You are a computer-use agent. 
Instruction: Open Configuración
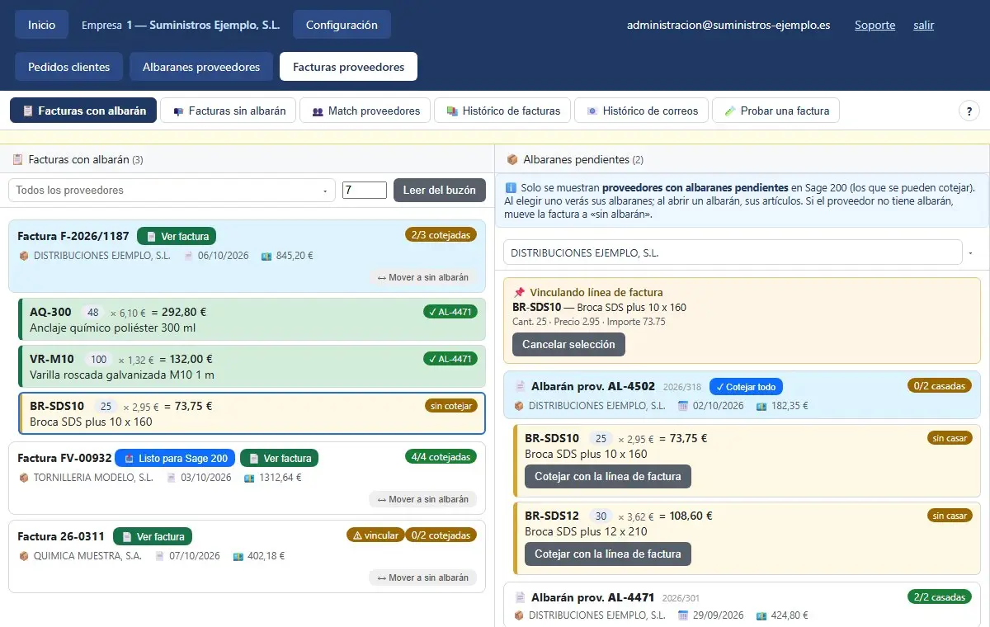coord(342,25)
